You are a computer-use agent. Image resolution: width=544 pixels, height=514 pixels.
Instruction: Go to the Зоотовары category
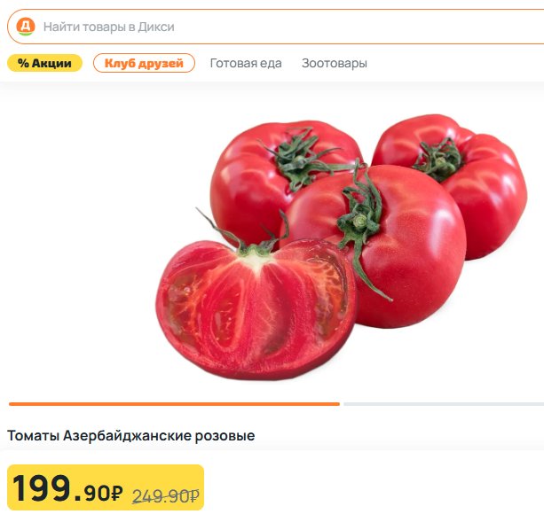pyautogui.click(x=335, y=63)
